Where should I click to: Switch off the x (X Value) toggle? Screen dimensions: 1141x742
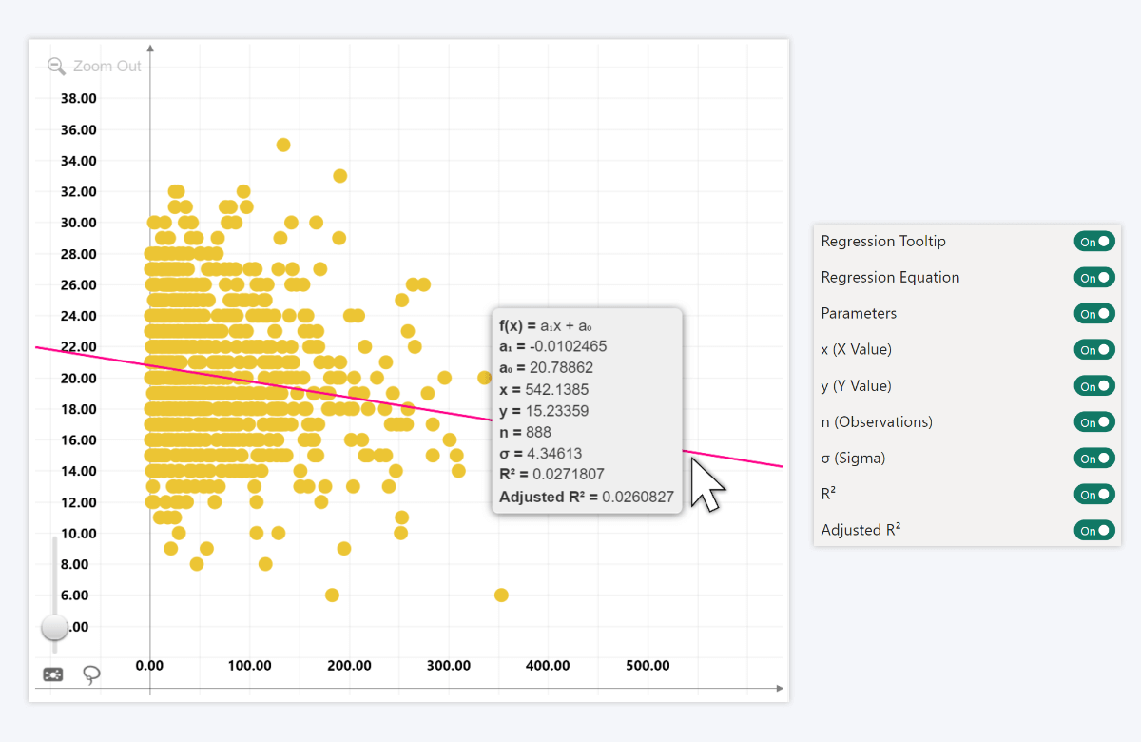1093,349
